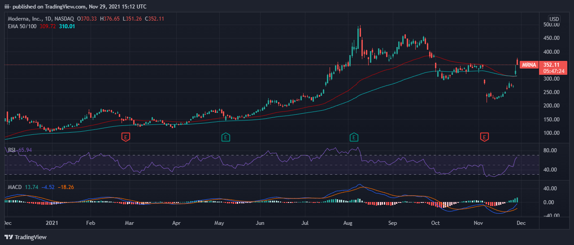Click the RSI value 65.94
This screenshot has width=574, height=245.
(25, 150)
